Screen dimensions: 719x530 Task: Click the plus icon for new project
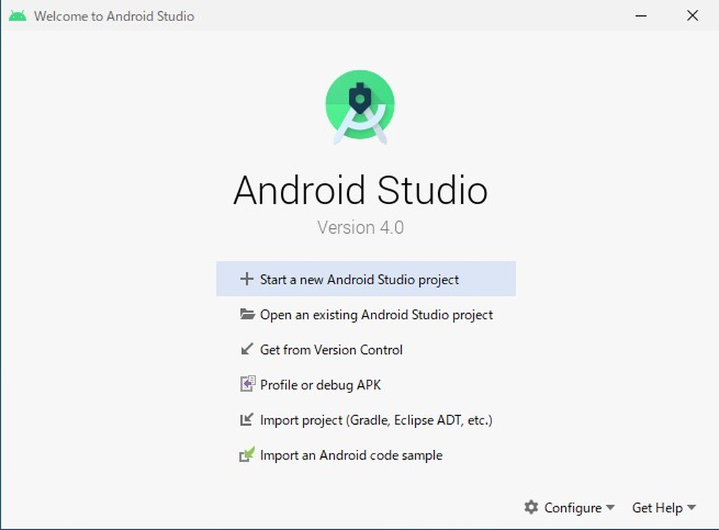click(246, 279)
